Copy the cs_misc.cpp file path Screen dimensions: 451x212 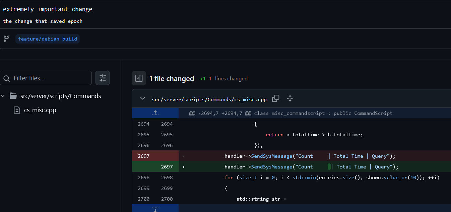[276, 98]
